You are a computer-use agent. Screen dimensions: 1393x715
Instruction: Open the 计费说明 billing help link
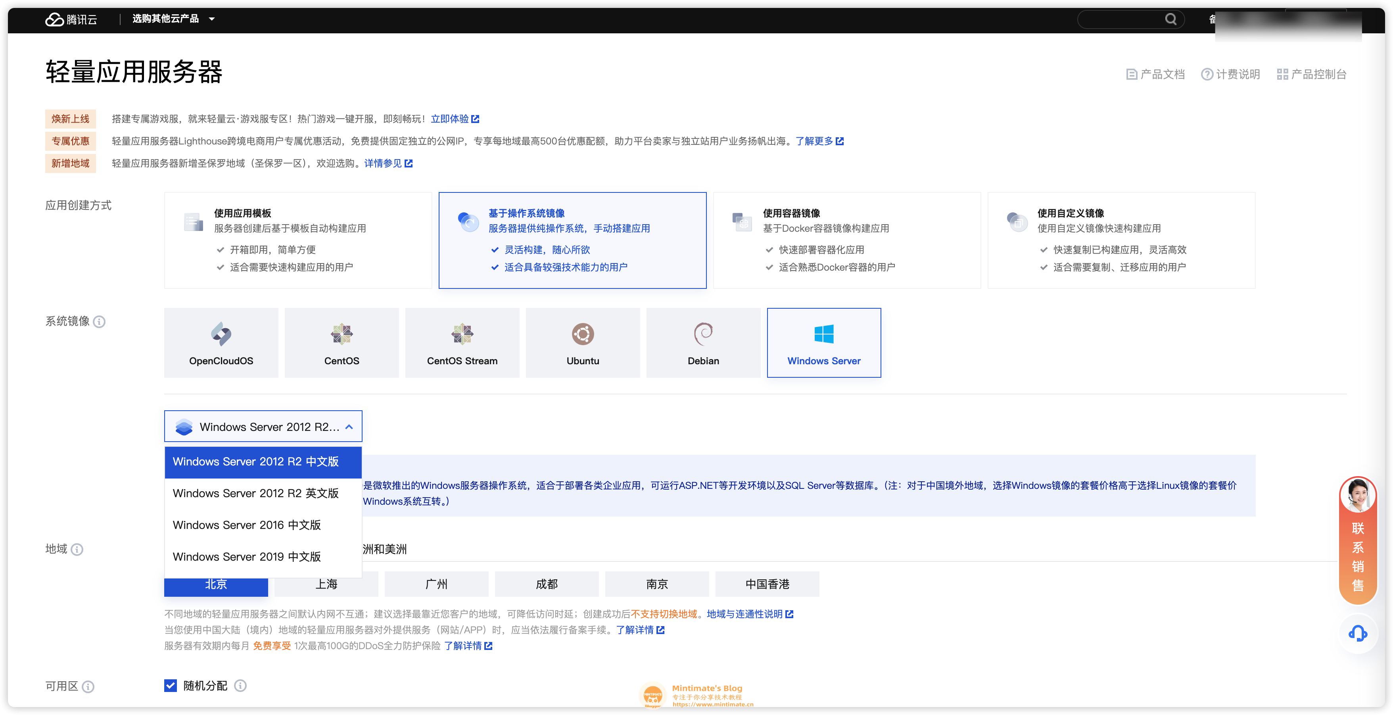pyautogui.click(x=1230, y=75)
